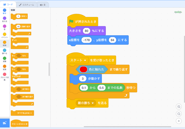Open the スタート message dropdown
This screenshot has width=185, height=129.
(78, 60)
